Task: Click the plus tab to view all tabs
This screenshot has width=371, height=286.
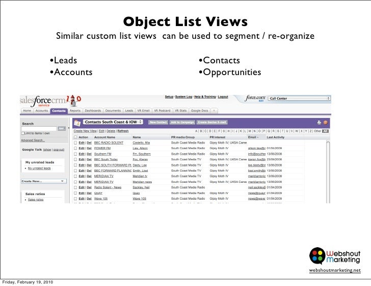Action: [x=214, y=111]
